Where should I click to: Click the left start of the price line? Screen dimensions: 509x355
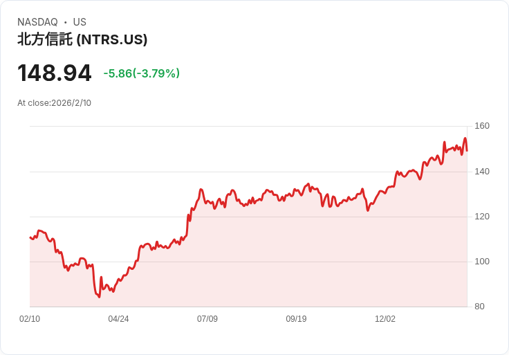tap(30, 237)
